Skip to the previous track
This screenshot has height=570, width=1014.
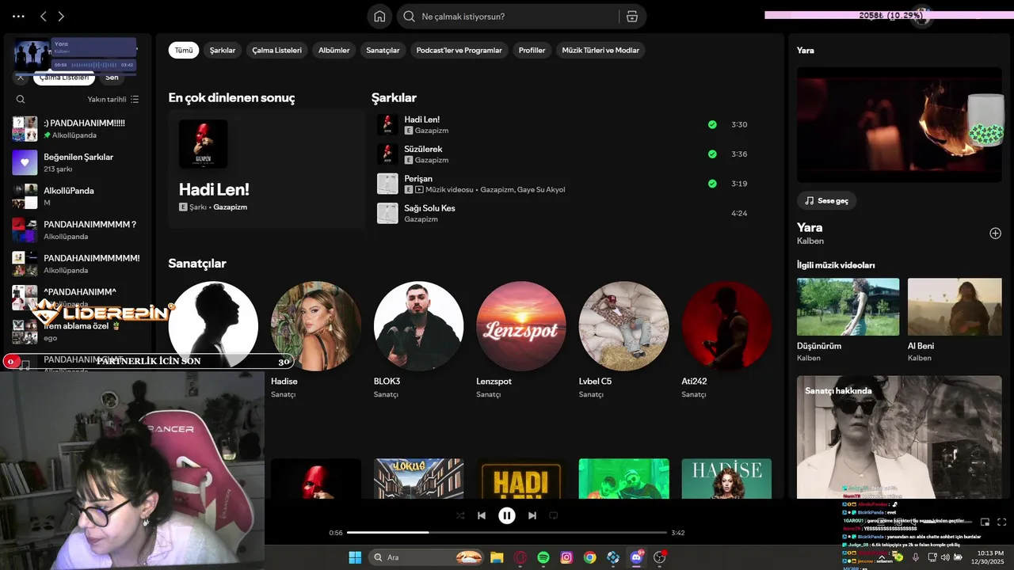coord(481,515)
